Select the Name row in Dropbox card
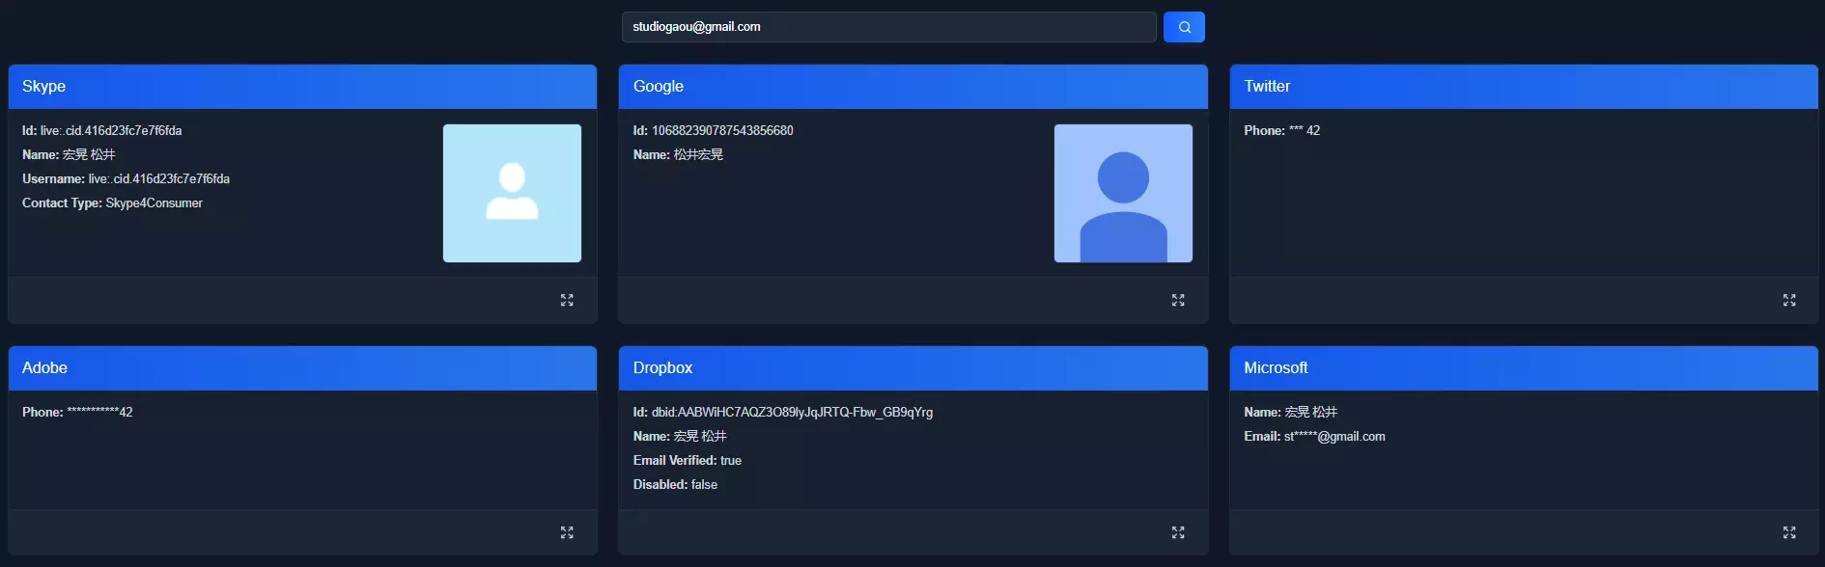 (680, 436)
